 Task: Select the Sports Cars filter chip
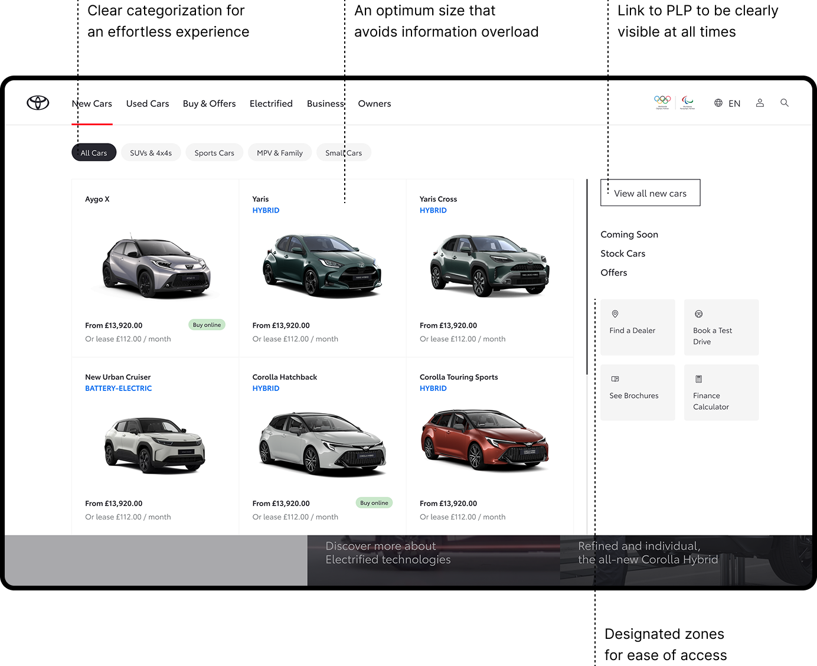pyautogui.click(x=214, y=153)
